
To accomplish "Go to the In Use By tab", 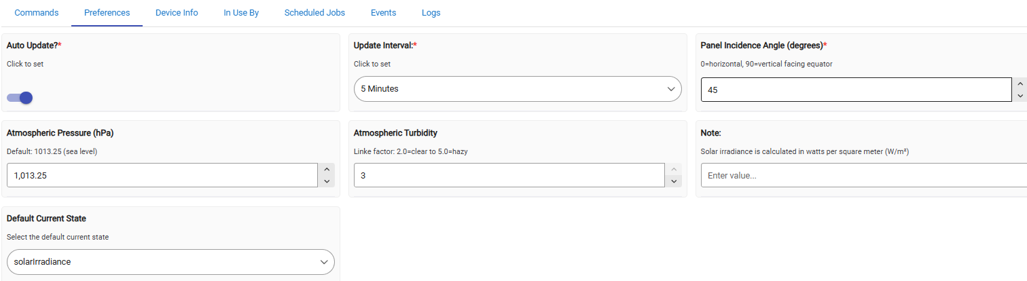I will [x=241, y=13].
